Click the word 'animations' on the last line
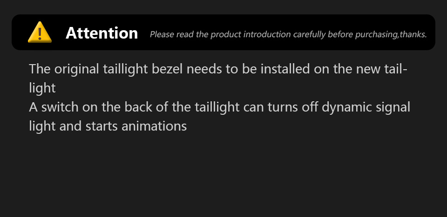The height and width of the screenshot is (217, 447). pyautogui.click(x=154, y=126)
